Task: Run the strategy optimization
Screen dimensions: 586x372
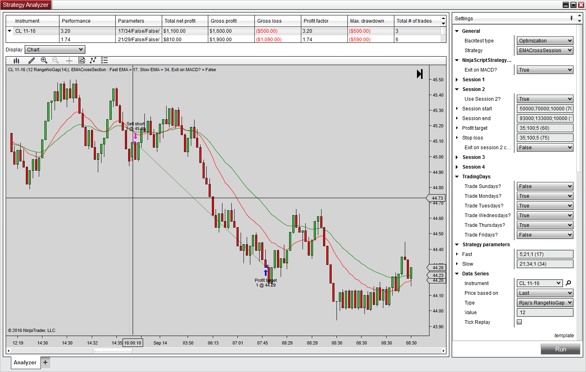Action: pyautogui.click(x=561, y=349)
